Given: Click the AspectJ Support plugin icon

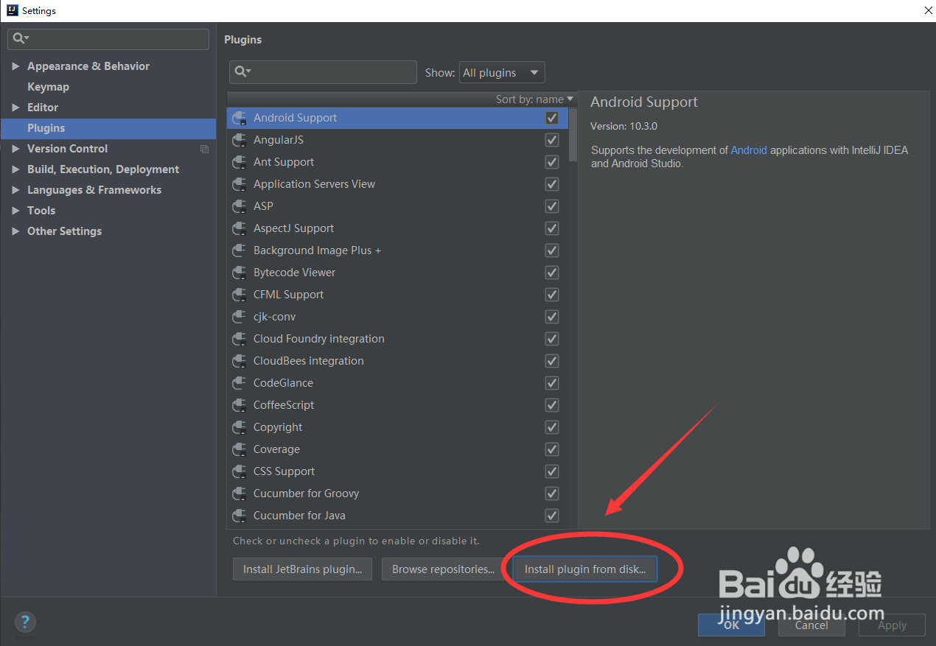Looking at the screenshot, I should pyautogui.click(x=239, y=228).
